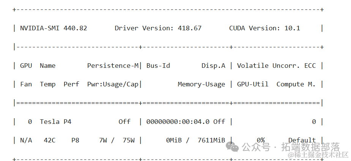Click the Driver Version 418.67 text
Screen dimensions: 351x161
tap(158, 28)
